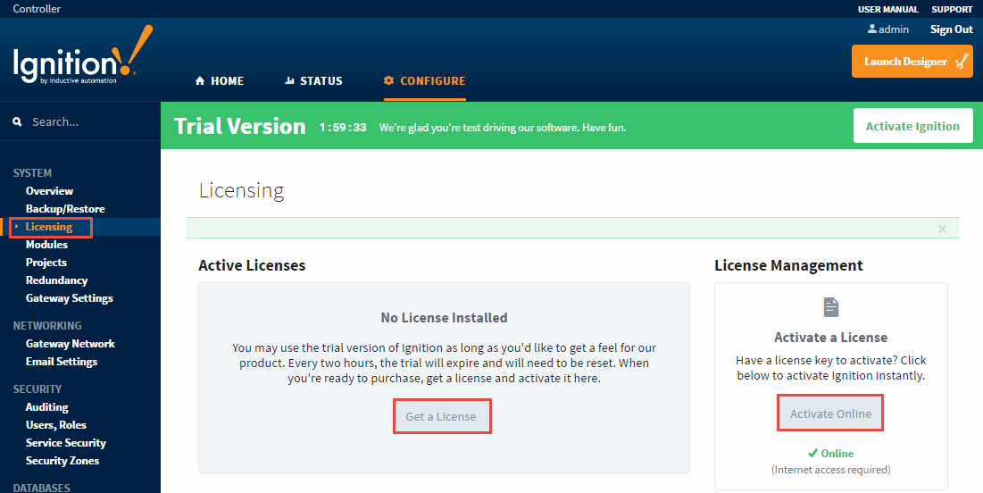Open the User Manual link

click(x=887, y=9)
